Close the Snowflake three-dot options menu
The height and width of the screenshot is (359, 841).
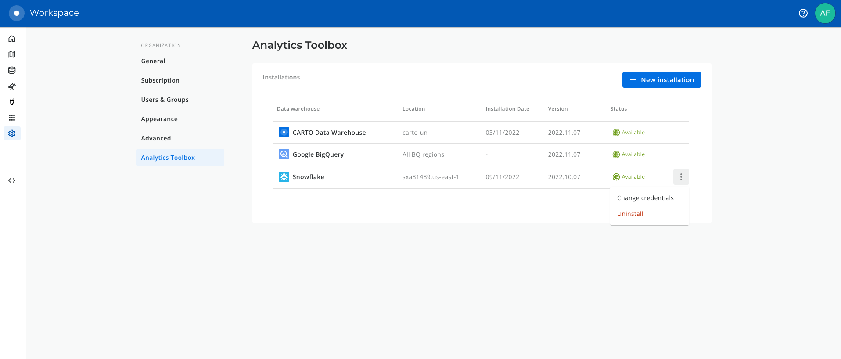coord(681,177)
